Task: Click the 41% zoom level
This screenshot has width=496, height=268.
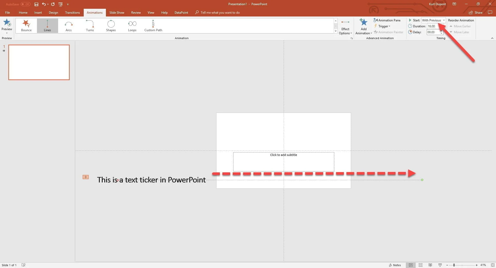Action: coord(483,265)
